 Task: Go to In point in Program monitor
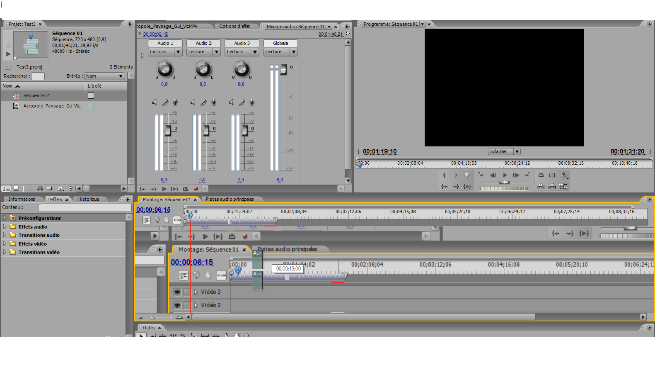click(x=444, y=186)
